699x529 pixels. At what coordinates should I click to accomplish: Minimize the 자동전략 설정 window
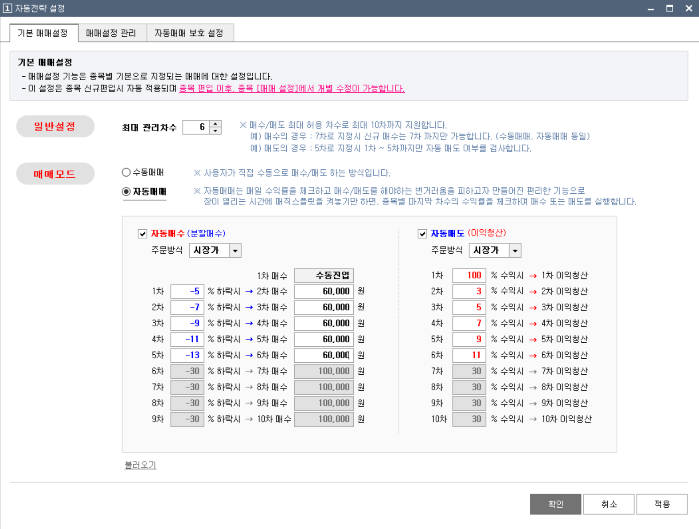click(x=651, y=8)
